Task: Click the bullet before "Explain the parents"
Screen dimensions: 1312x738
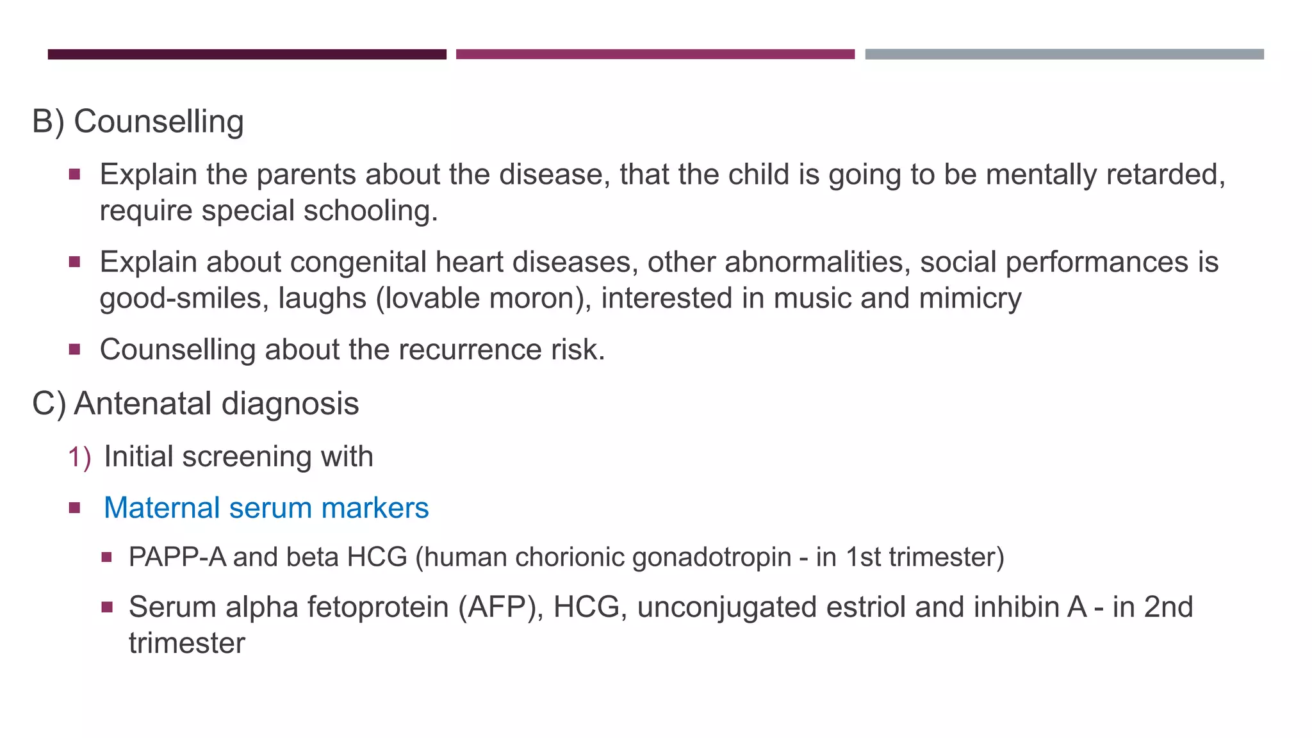Action: [75, 174]
